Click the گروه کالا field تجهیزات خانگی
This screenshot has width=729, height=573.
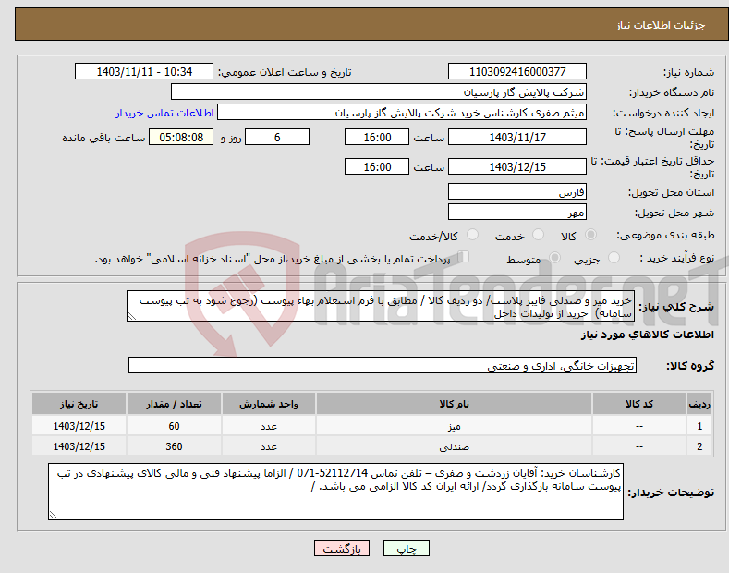[x=383, y=366]
